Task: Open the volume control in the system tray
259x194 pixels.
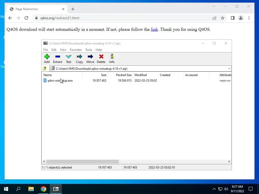Action: [x=226, y=189]
